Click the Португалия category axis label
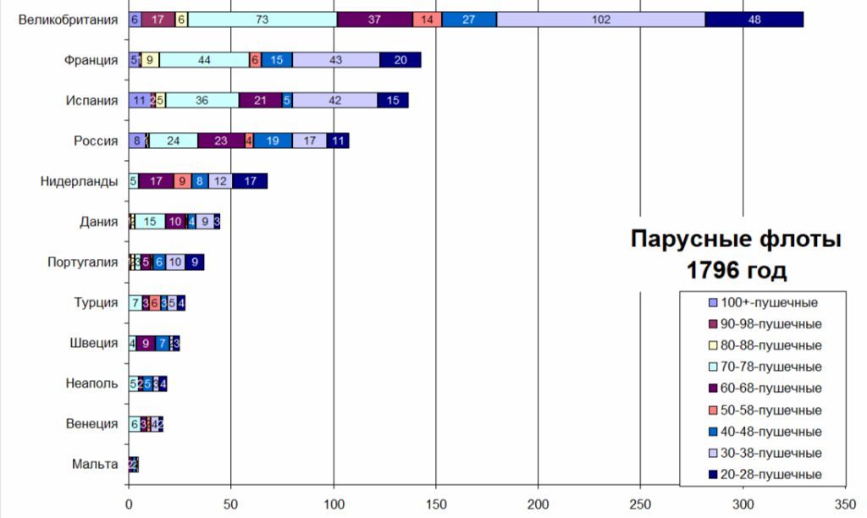 (x=82, y=262)
